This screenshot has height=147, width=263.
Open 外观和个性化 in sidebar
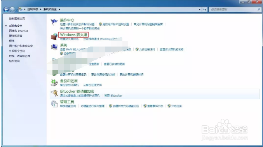point(17,51)
